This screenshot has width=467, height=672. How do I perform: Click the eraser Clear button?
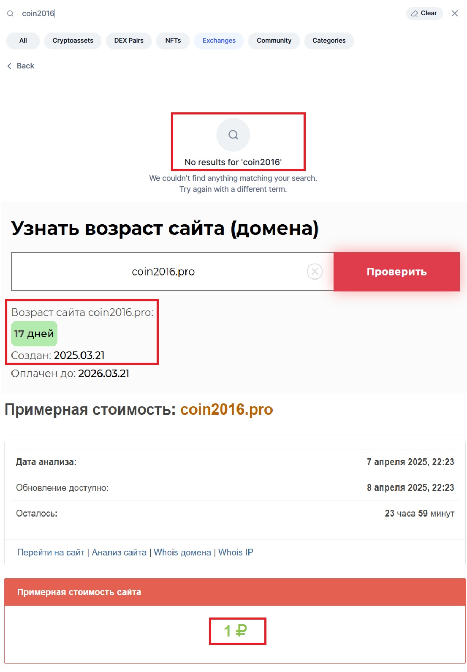(424, 13)
